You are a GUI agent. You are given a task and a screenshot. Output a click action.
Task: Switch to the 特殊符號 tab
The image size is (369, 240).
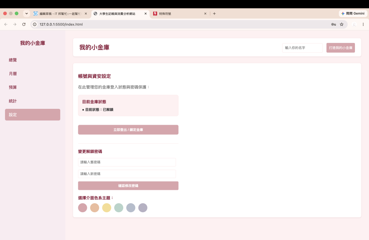pos(180,14)
